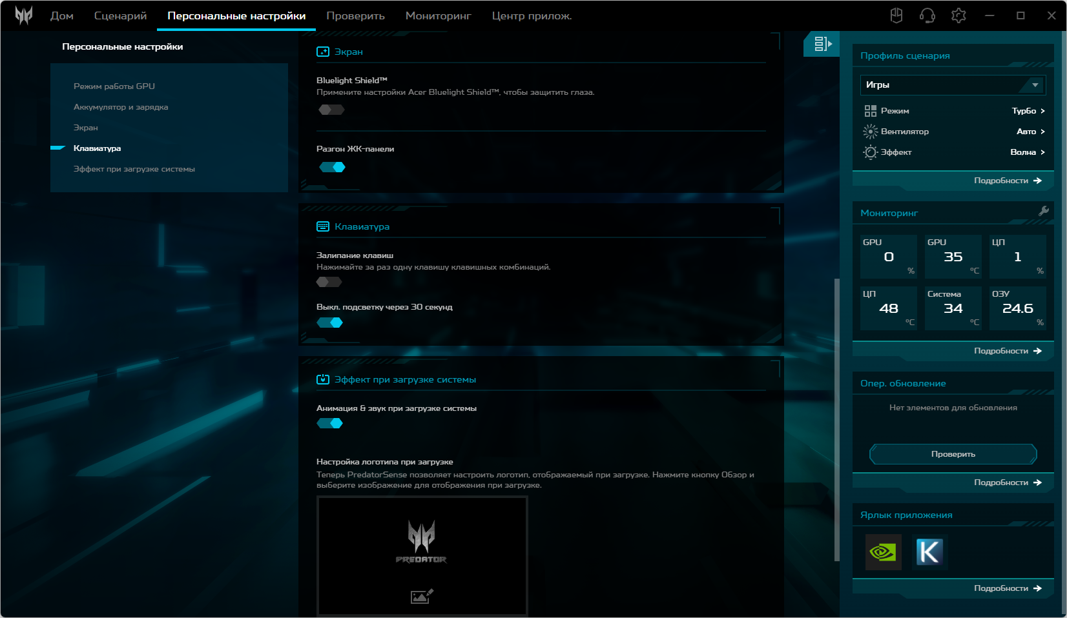
Task: Click the ОЗУ 24.6% tile
Action: point(1018,308)
